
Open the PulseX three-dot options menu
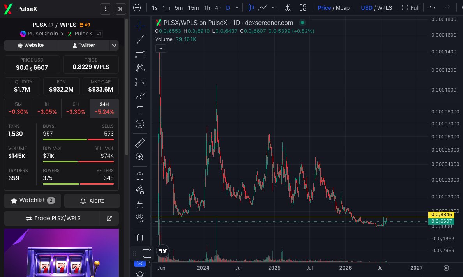[x=106, y=9]
